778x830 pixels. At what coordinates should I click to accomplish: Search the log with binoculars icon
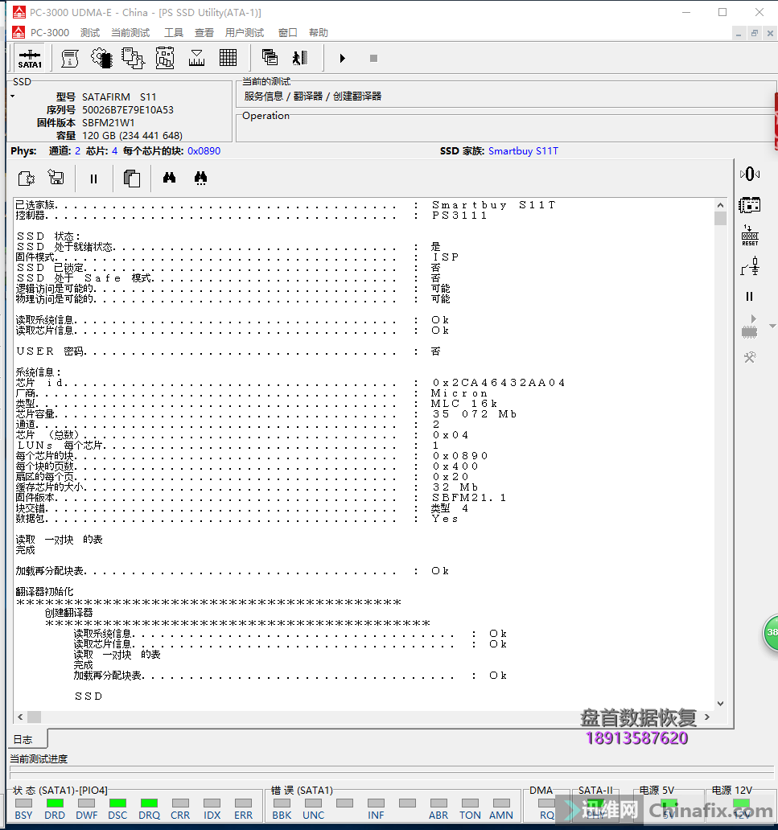click(170, 178)
